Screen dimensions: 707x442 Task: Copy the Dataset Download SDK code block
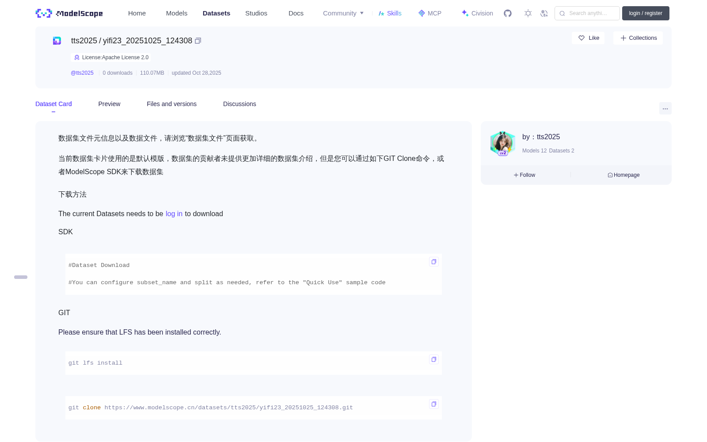434,262
